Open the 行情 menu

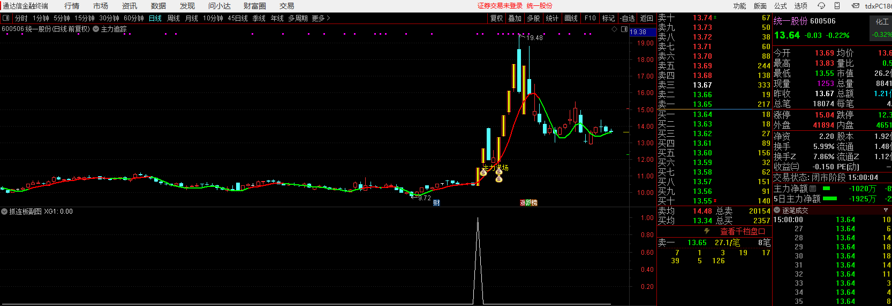click(x=72, y=6)
